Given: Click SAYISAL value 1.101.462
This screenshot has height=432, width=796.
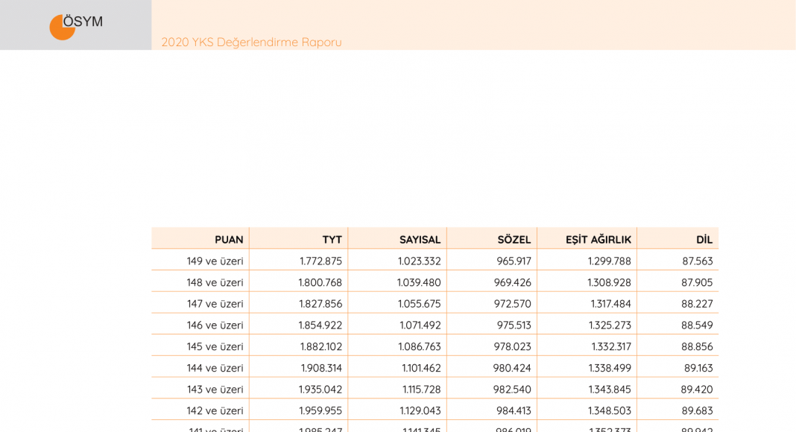Looking at the screenshot, I should (x=421, y=368).
